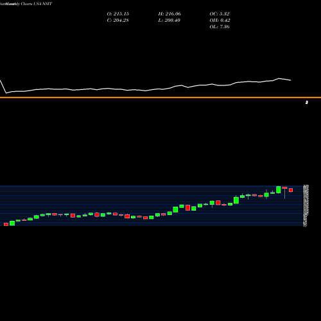321x321 pixels.
Task: Click the OL: 7.36 value
Action: [220, 27]
